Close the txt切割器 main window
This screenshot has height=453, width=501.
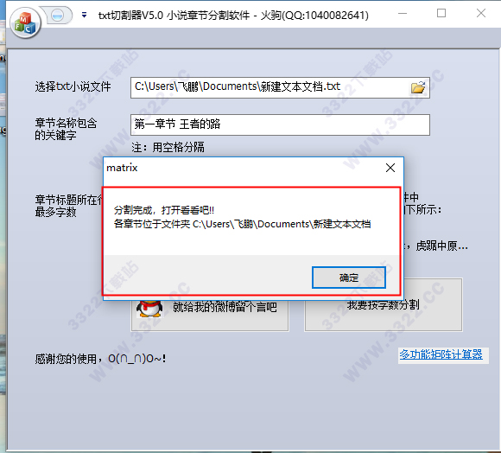481,14
